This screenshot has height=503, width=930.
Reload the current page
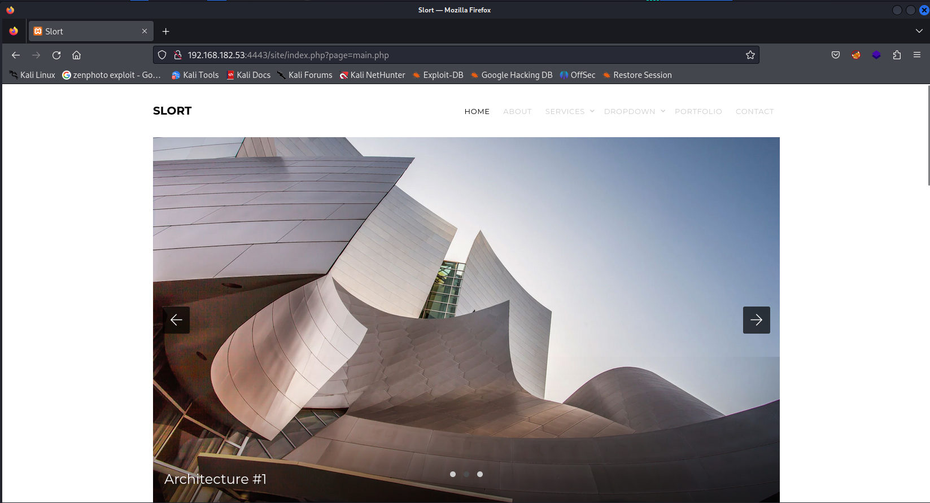pos(56,55)
